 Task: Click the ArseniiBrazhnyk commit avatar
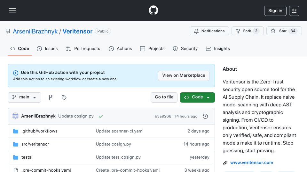pos(15,116)
